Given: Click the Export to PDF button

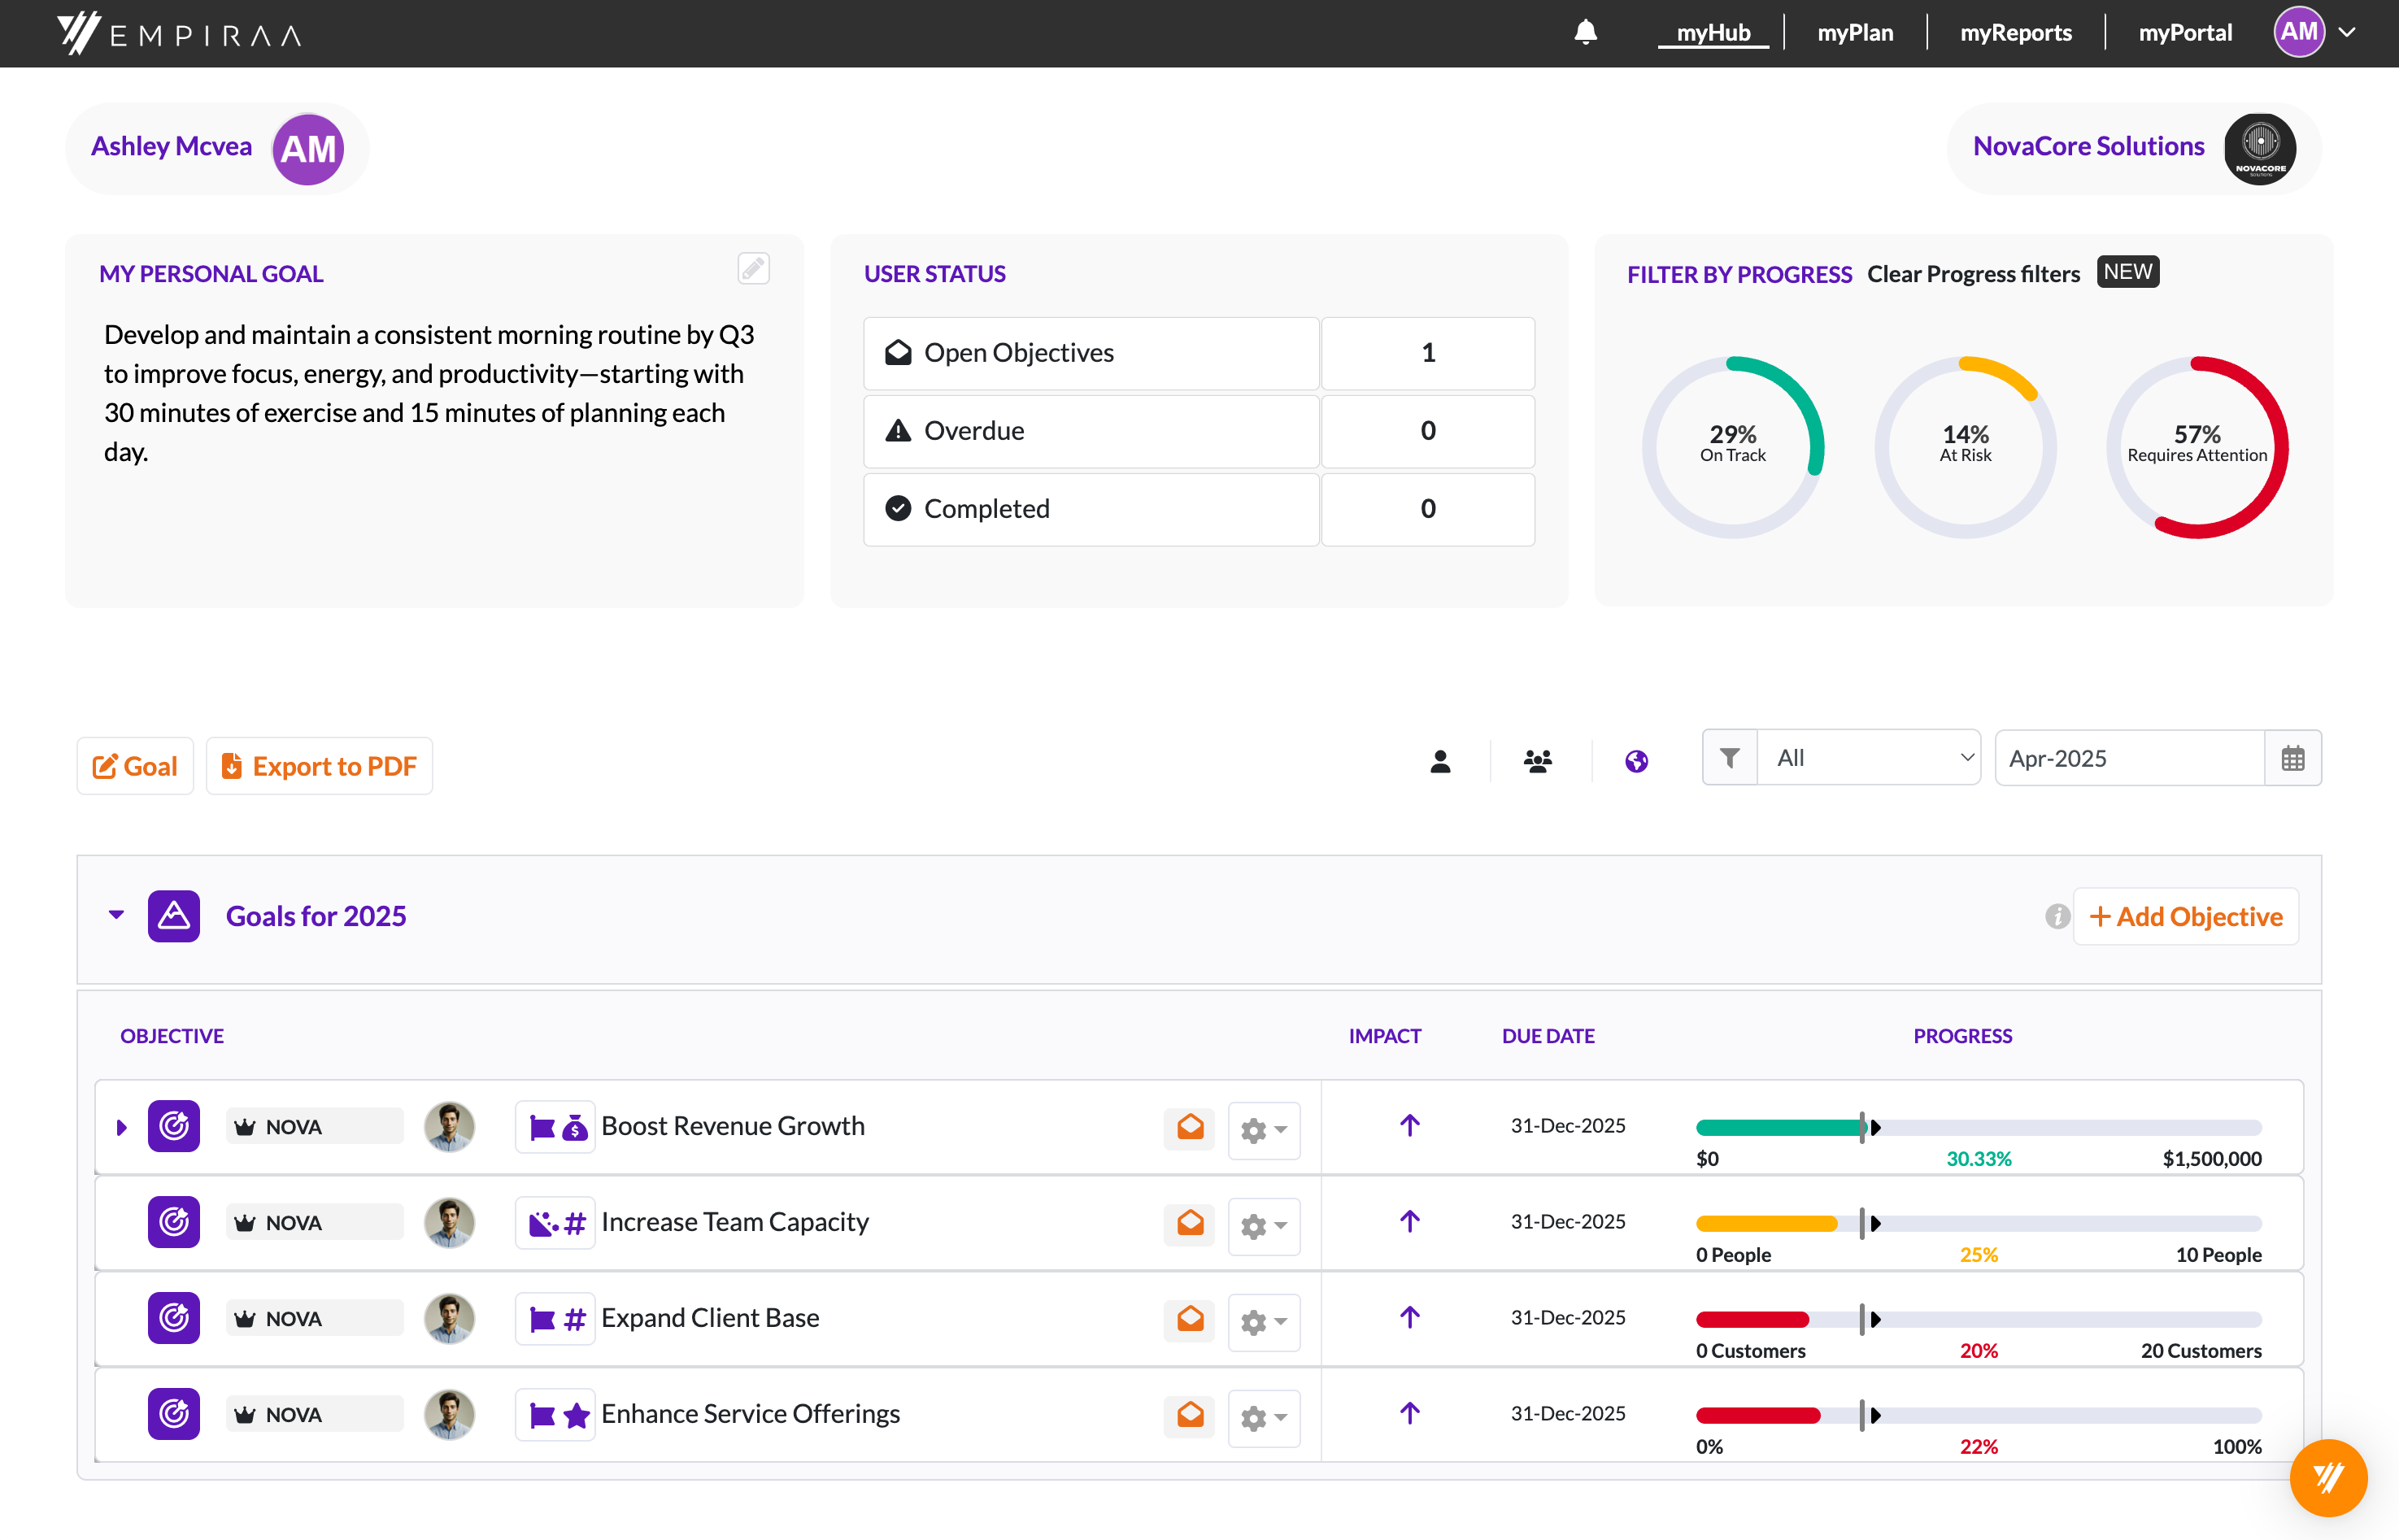Looking at the screenshot, I should click(x=318, y=765).
